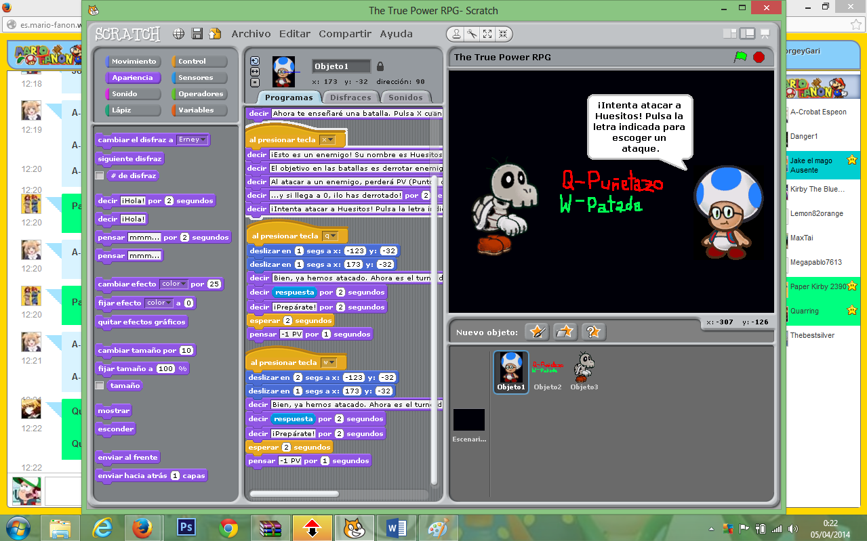Open effect dropdown in 'fijar efecto' block
Image resolution: width=867 pixels, height=541 pixels.
coord(159,303)
